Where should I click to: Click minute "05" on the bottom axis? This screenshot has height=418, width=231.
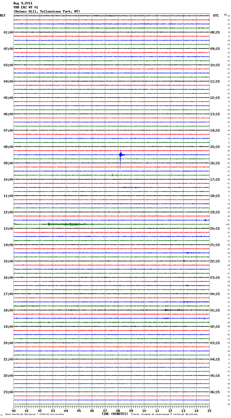79,411
